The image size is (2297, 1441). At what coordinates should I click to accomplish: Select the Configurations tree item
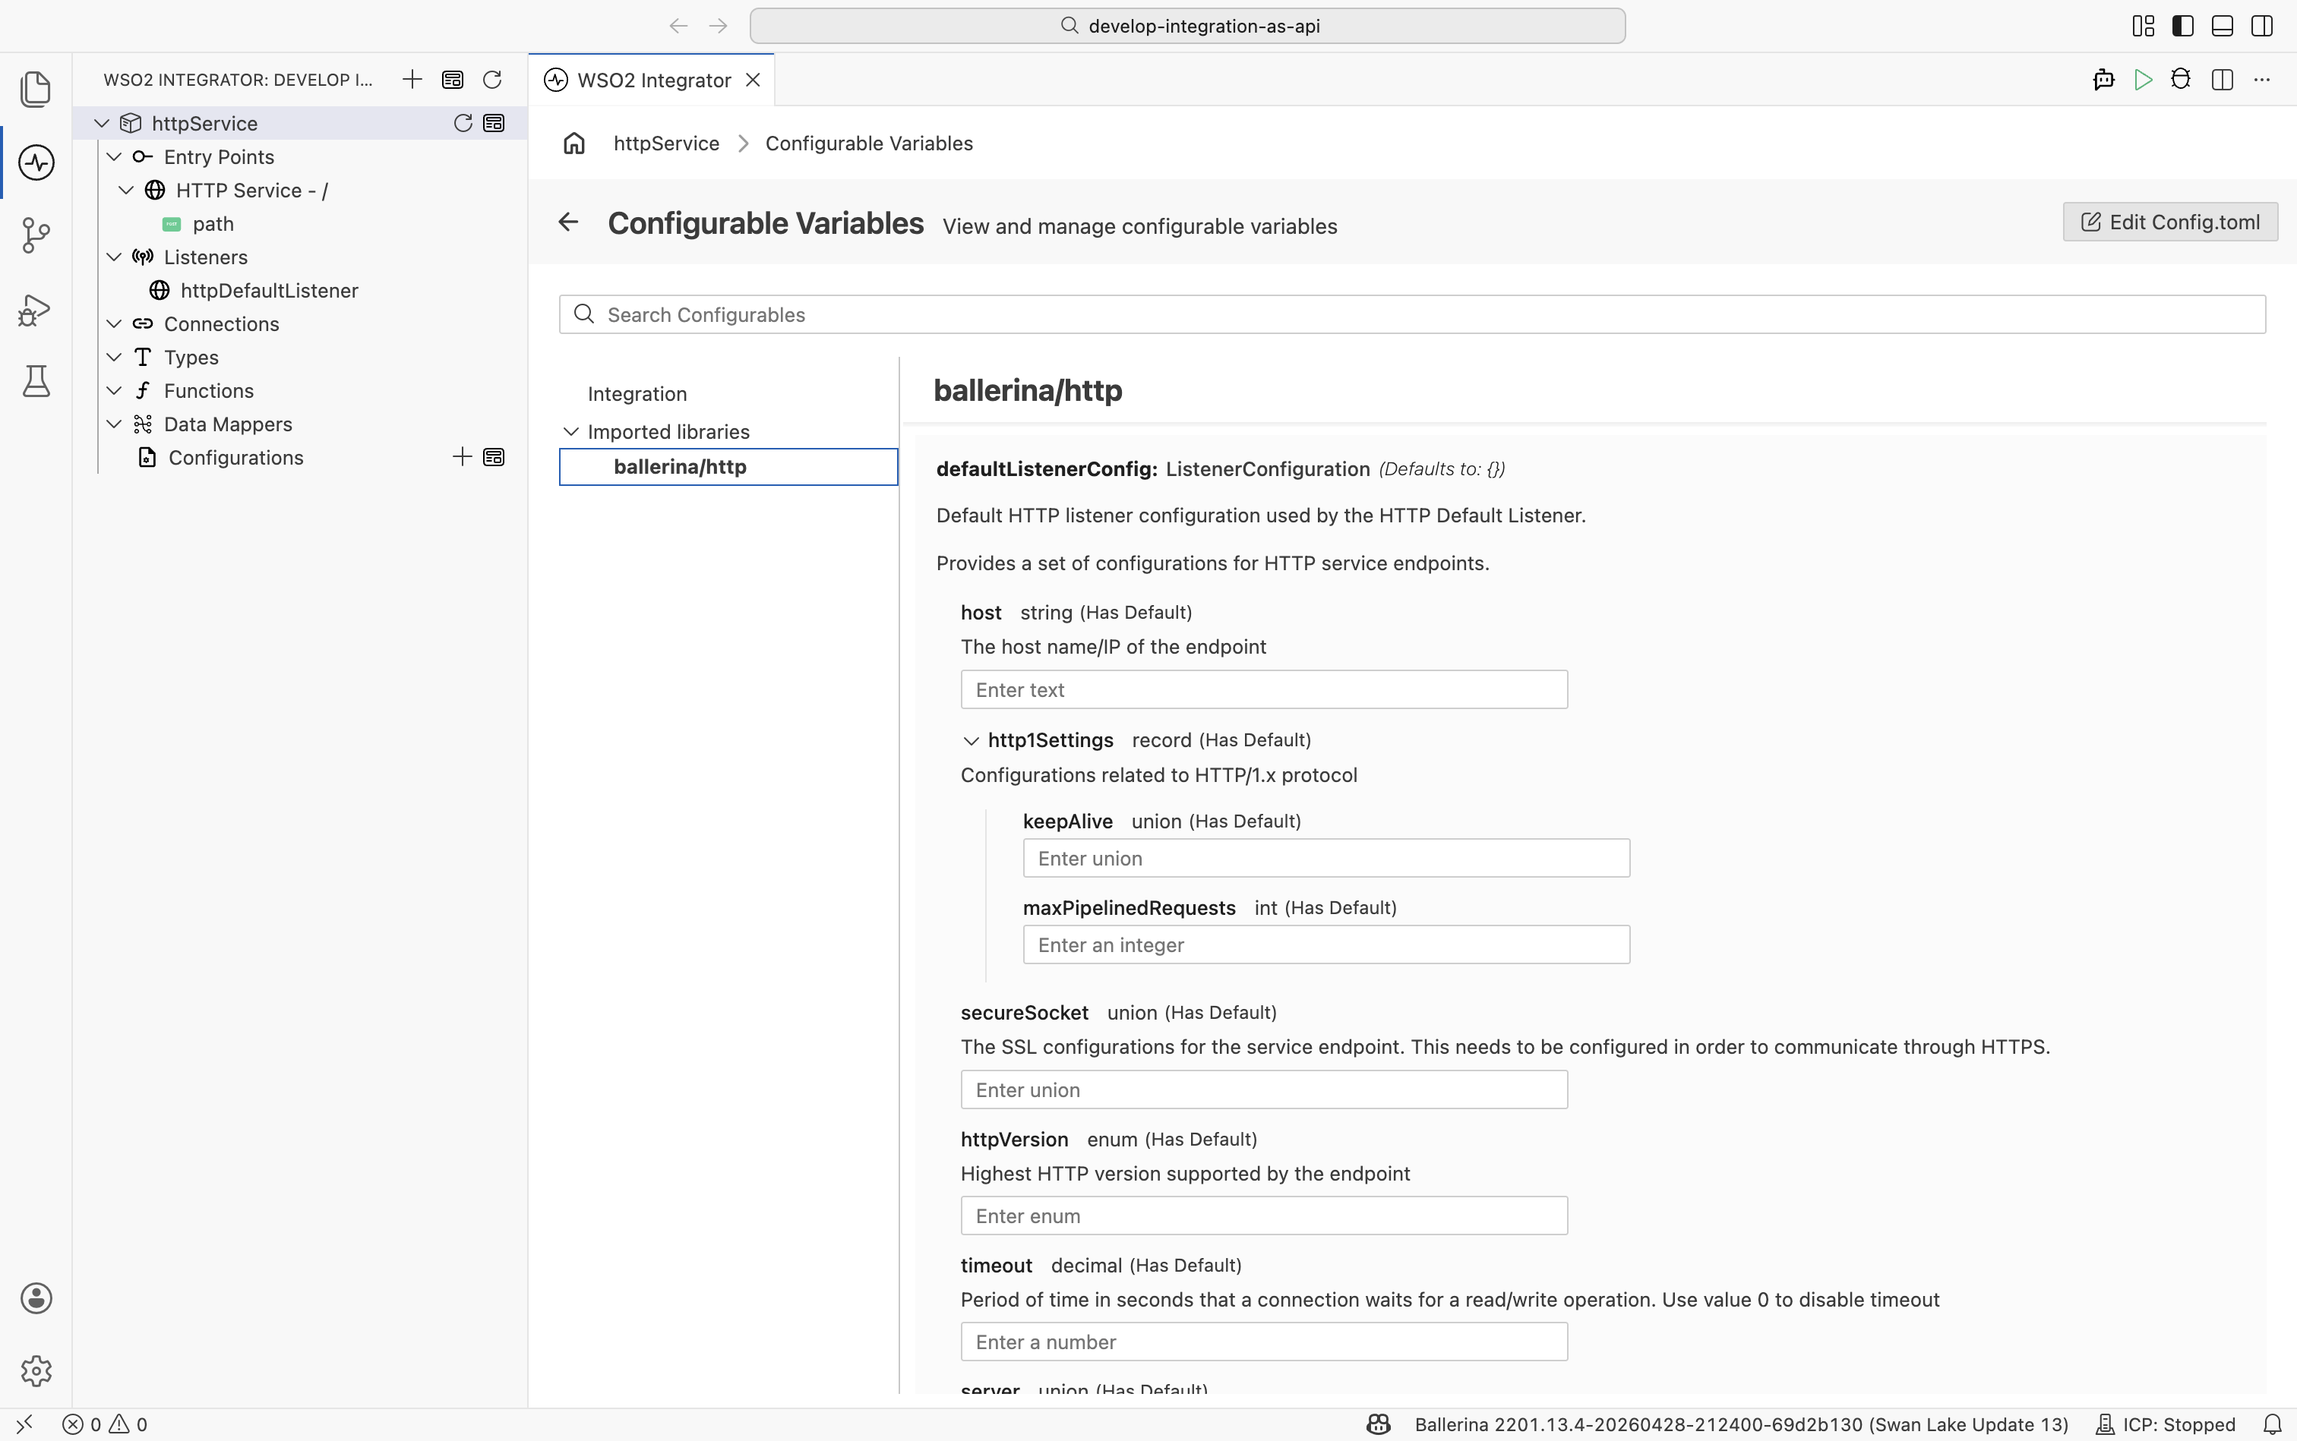pos(235,458)
